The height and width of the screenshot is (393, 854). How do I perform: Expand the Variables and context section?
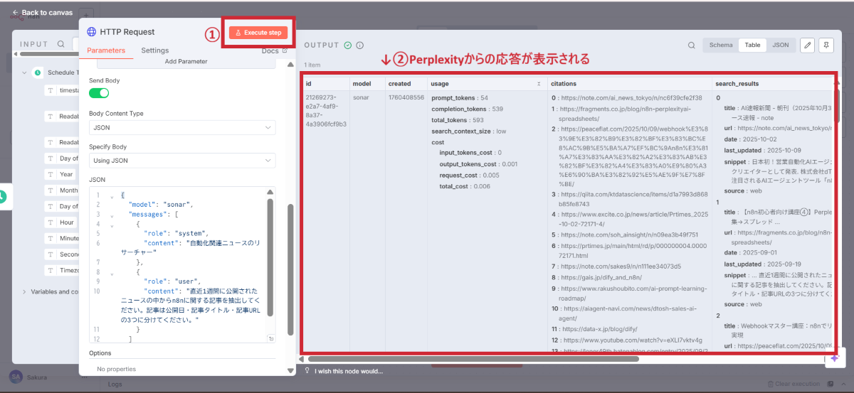click(25, 291)
